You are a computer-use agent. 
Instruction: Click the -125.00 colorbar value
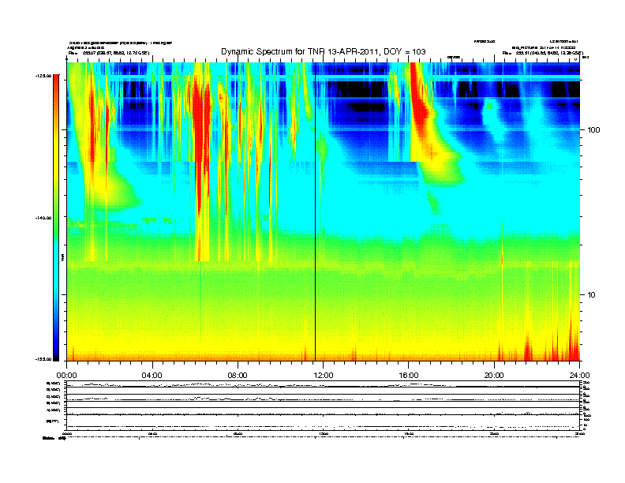point(43,75)
